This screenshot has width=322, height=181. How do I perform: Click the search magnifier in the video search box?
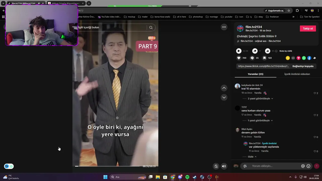151,27
